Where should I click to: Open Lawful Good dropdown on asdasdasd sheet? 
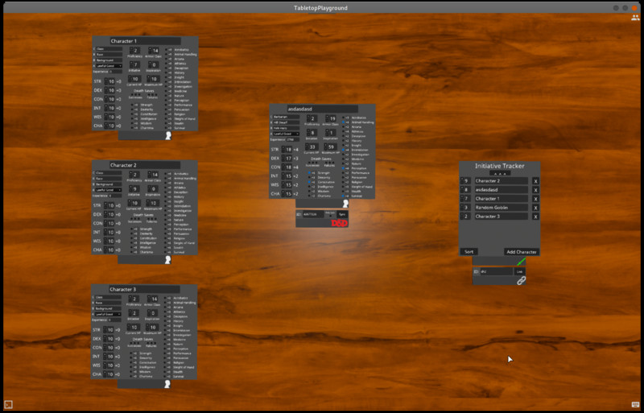pyautogui.click(x=285, y=134)
